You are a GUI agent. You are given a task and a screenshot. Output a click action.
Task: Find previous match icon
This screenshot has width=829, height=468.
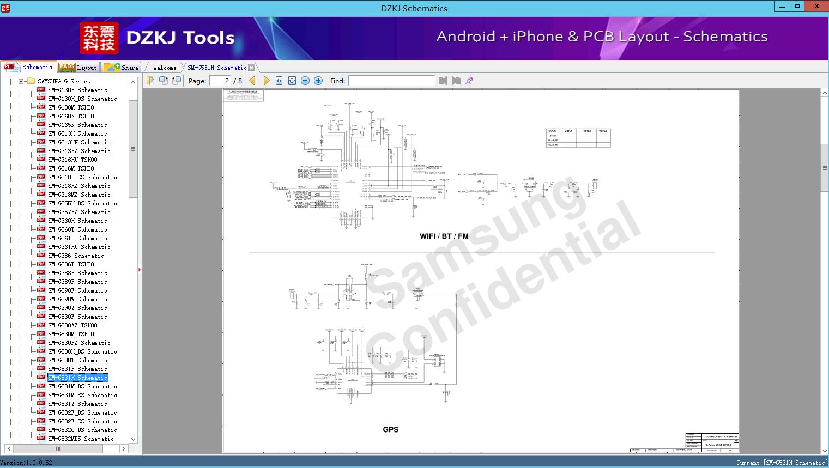pyautogui.click(x=443, y=81)
